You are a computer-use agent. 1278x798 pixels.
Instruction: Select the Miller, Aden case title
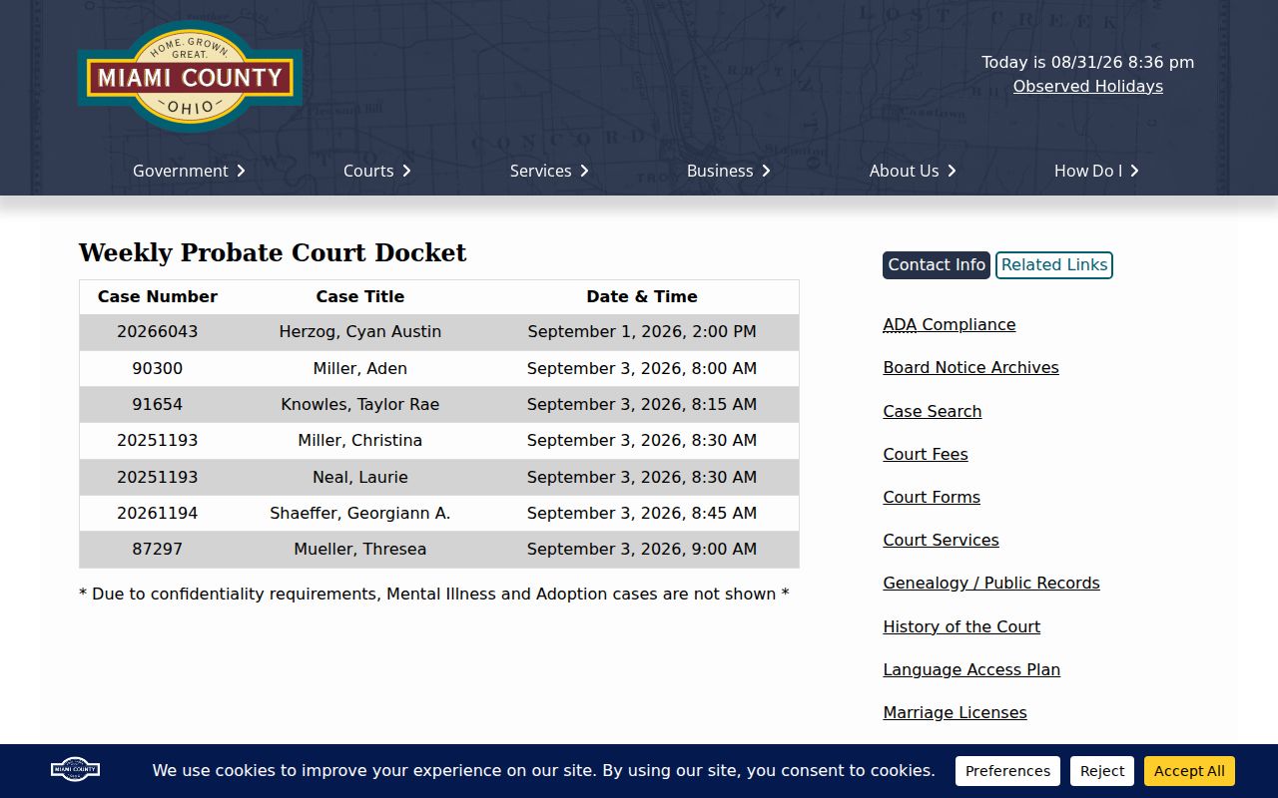tap(360, 368)
